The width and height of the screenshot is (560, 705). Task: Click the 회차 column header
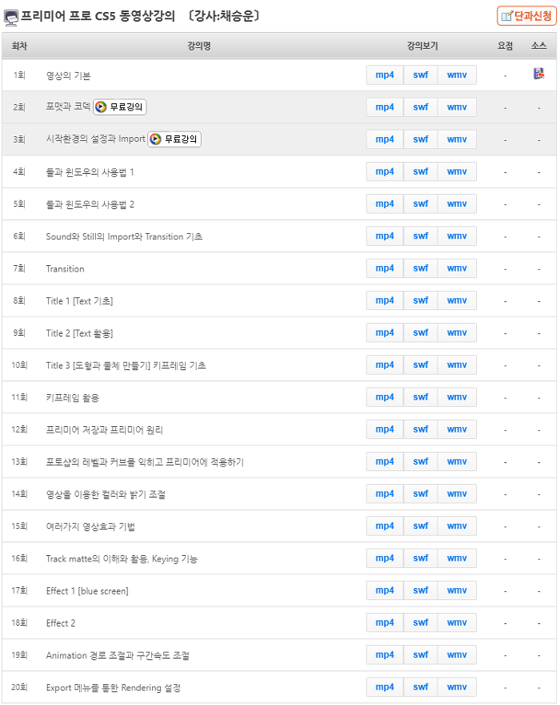tap(19, 46)
